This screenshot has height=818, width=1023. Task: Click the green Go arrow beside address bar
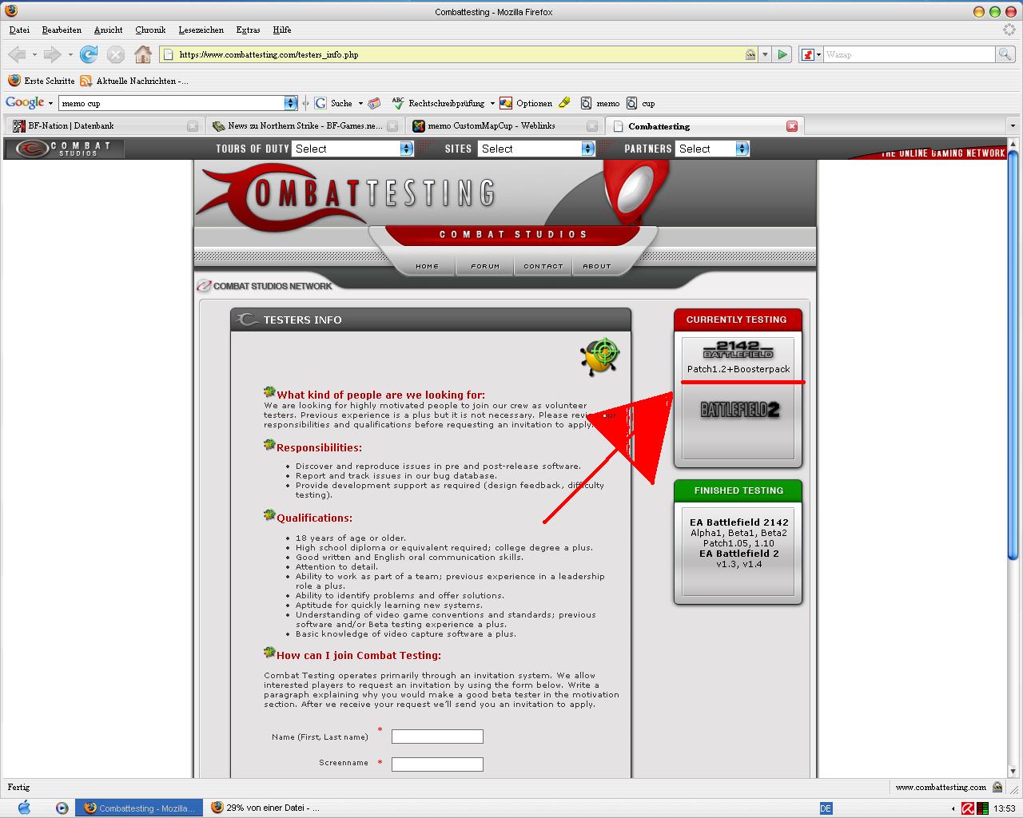click(782, 54)
